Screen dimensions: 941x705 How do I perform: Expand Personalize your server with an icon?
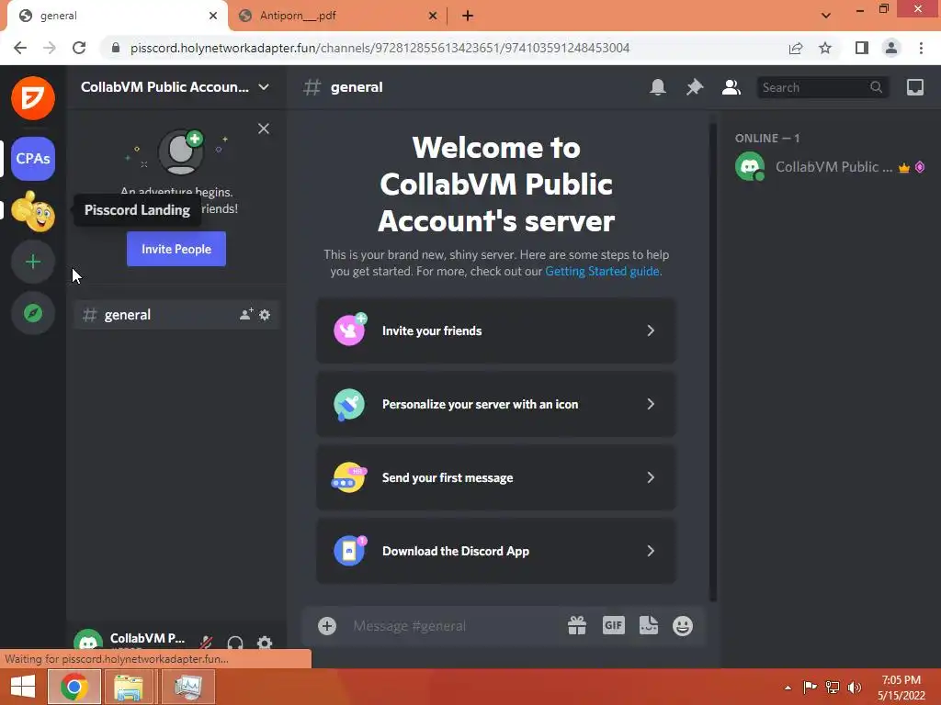click(495, 404)
